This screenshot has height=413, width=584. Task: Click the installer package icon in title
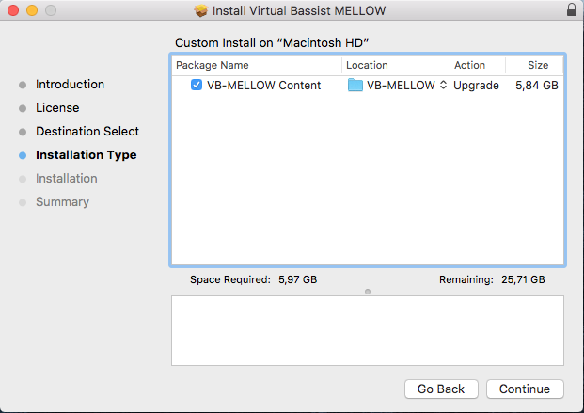[x=200, y=10]
